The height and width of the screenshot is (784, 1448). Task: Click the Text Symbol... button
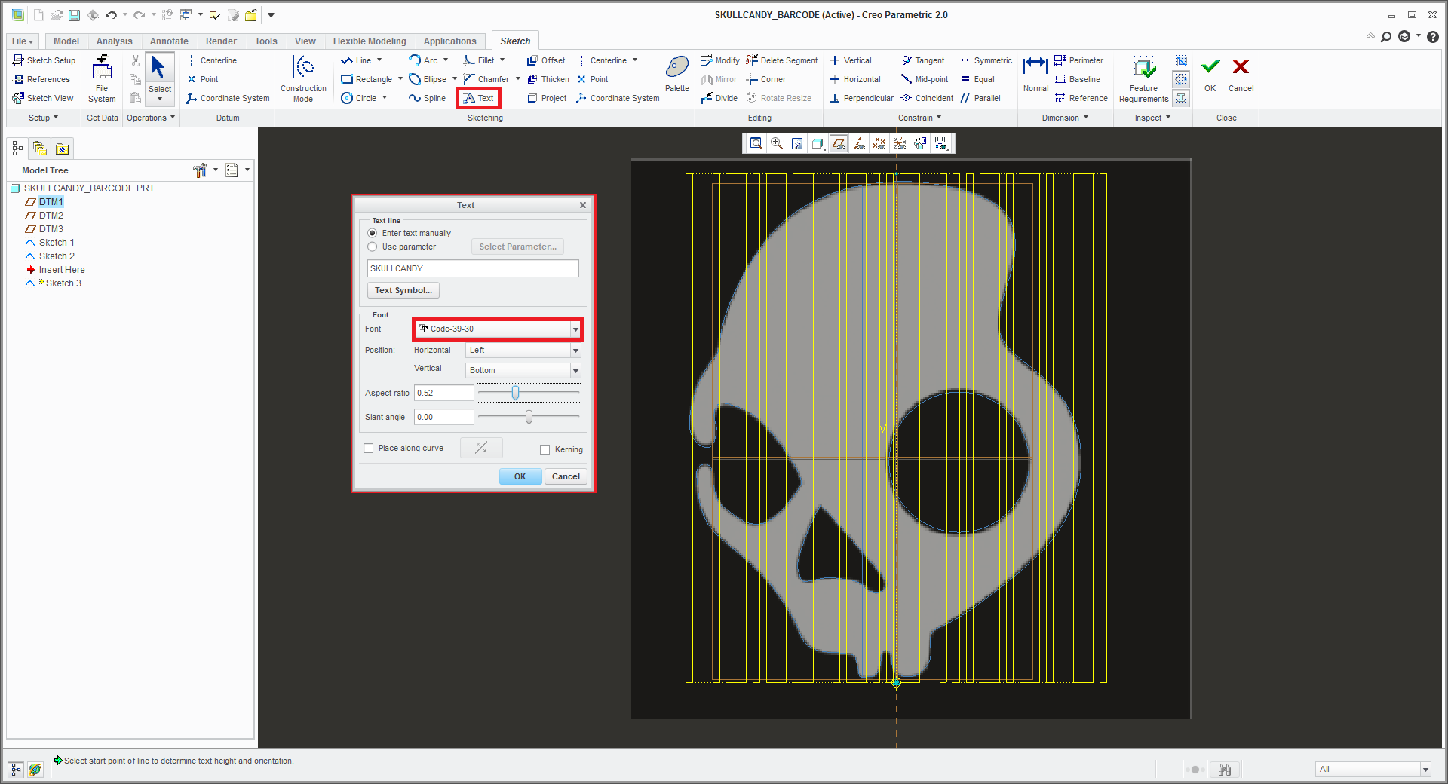point(403,290)
